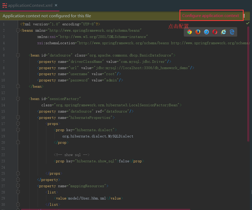Click fold end marker at closing list line 30
Image resolution: width=252 pixels, height=210 pixels.
(18, 205)
